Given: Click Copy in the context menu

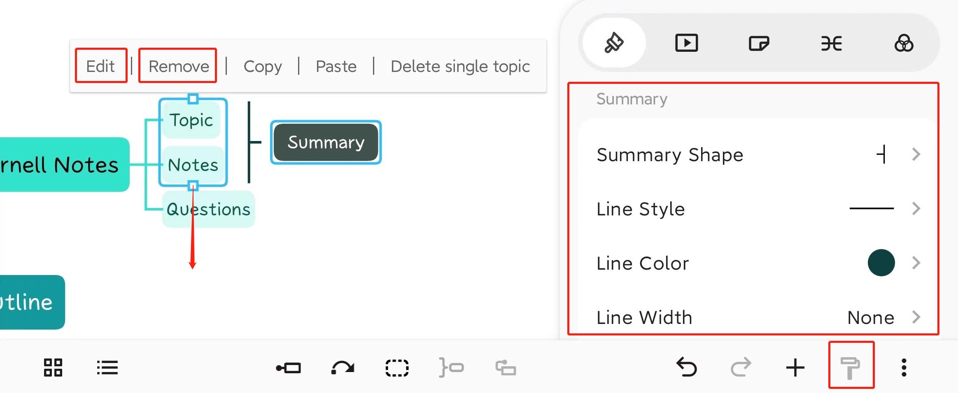Looking at the screenshot, I should click(x=263, y=66).
